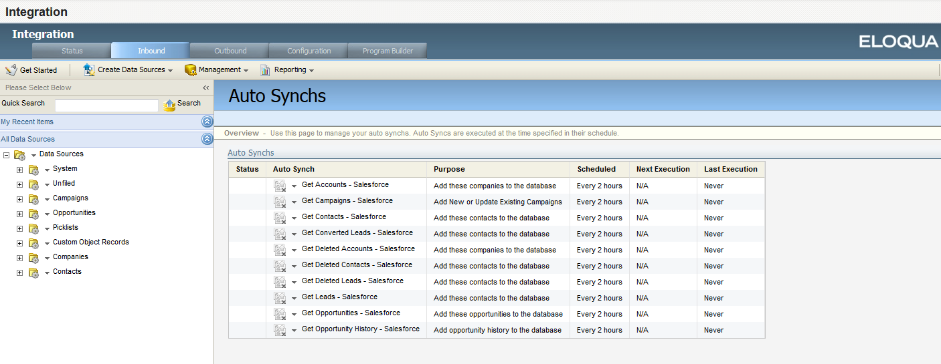Click the Campaigns folder icon
Screen dimensions: 941x364
point(33,199)
